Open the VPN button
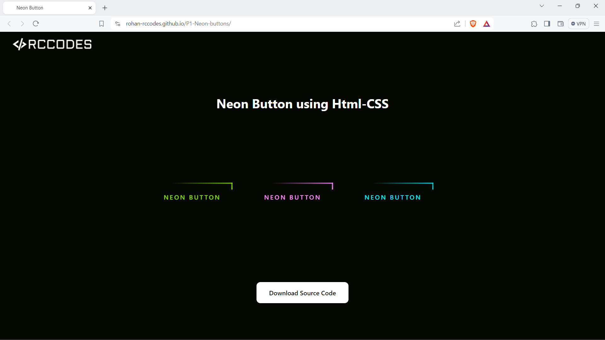605x340 pixels. (x=579, y=24)
